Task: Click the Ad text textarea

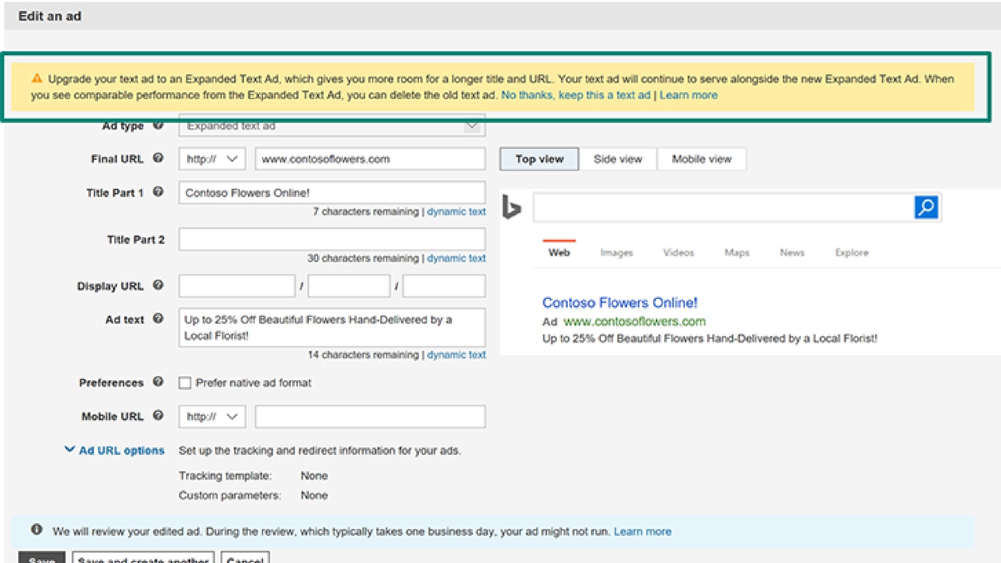Action: [x=332, y=327]
